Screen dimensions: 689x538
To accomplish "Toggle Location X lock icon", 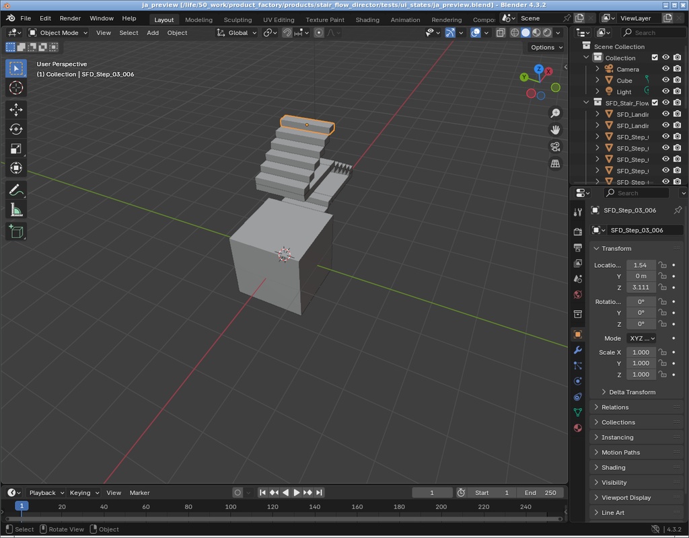I will click(x=662, y=265).
